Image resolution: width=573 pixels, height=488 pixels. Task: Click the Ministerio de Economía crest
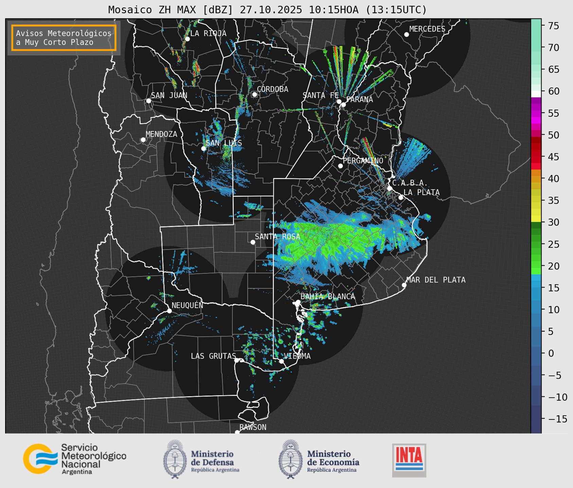291,459
